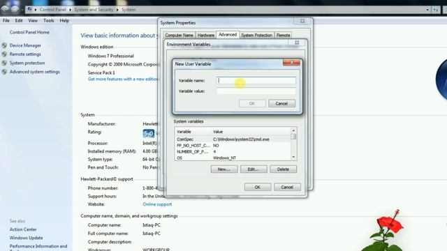This screenshot has height=251, width=447.
Task: Open System protection link
Action: [x=27, y=63]
